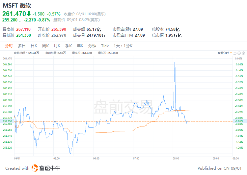The width and height of the screenshot is (247, 175).
Task: Click the 最低价 value 261.330
Action: coord(24,35)
